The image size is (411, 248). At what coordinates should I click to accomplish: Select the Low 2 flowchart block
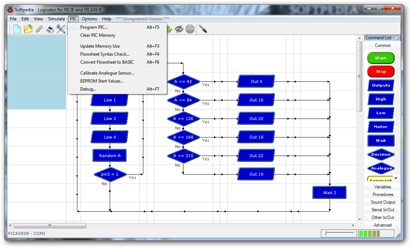pos(109,119)
